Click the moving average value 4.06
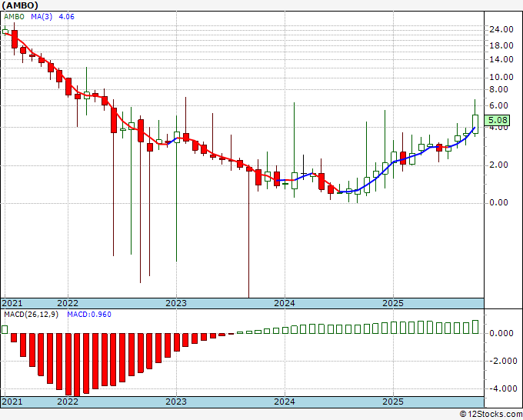Viewport: 523px width, 420px height. (66, 17)
